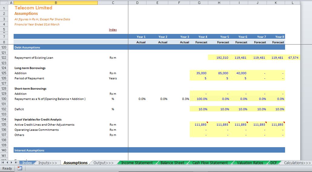
Task: Click next sheet tab arrow
Action: pyautogui.click(x=11, y=163)
